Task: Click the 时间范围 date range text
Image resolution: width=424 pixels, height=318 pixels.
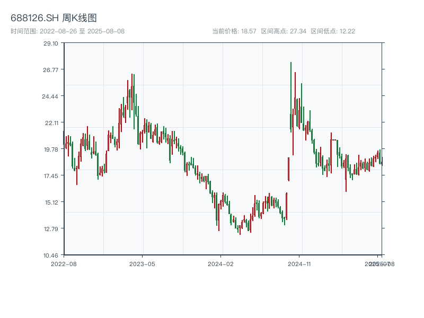Action: tap(67, 31)
